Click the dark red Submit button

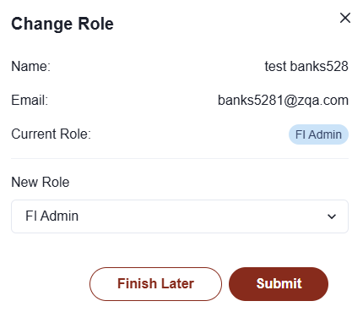[x=279, y=284]
